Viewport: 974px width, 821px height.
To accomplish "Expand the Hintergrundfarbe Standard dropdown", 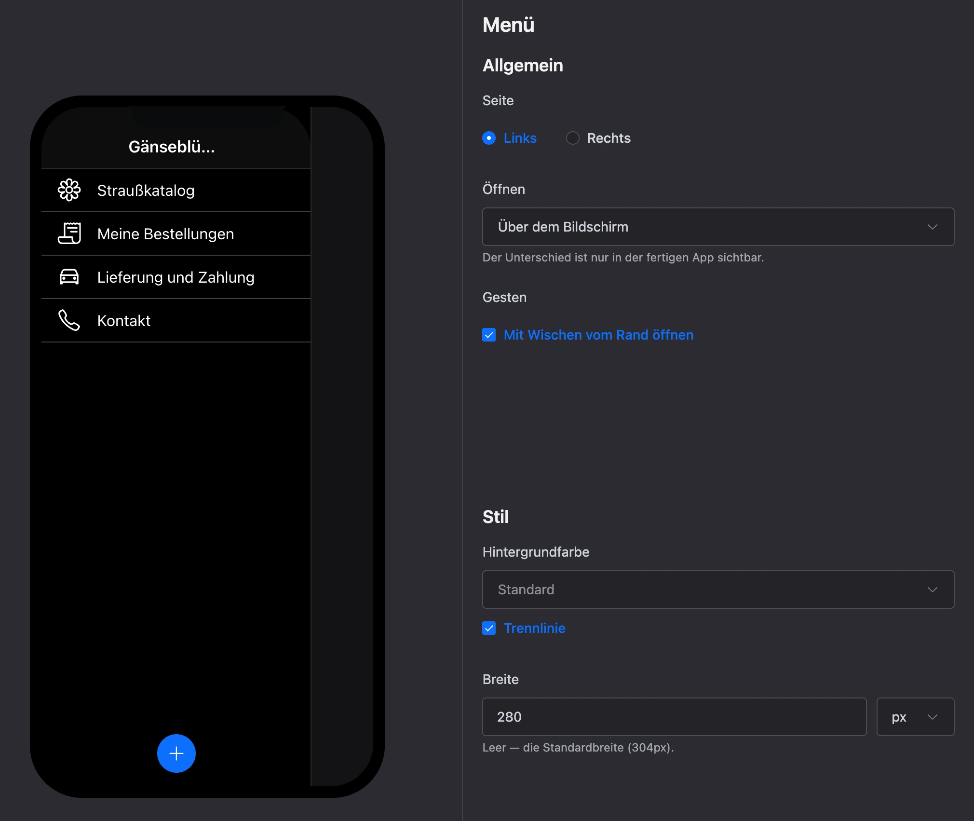I will [718, 589].
